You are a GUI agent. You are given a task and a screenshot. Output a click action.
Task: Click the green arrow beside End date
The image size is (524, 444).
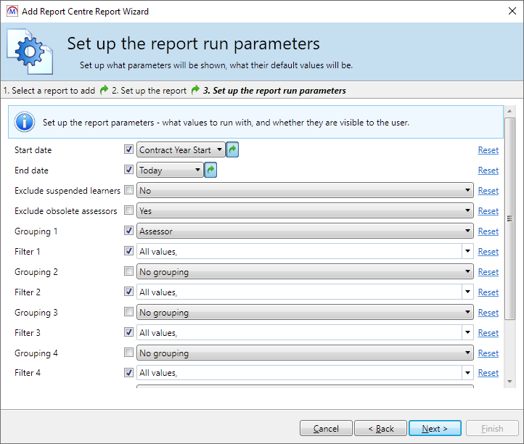click(x=210, y=170)
